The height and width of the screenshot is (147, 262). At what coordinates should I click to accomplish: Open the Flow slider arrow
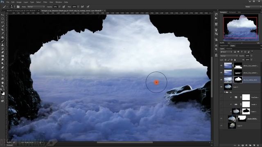[78, 7]
